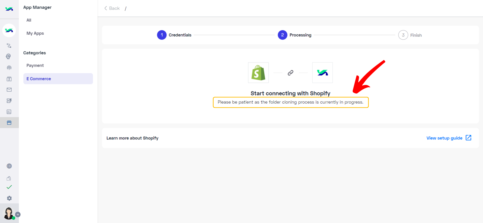
Task: Click the globe icon in sidebar
Action: coord(9,166)
